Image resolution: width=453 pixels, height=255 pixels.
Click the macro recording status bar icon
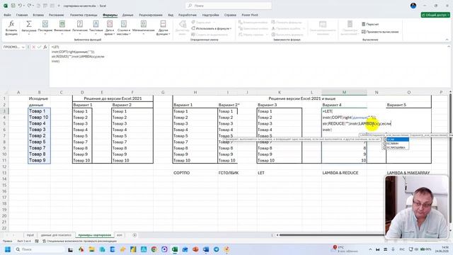point(37,241)
